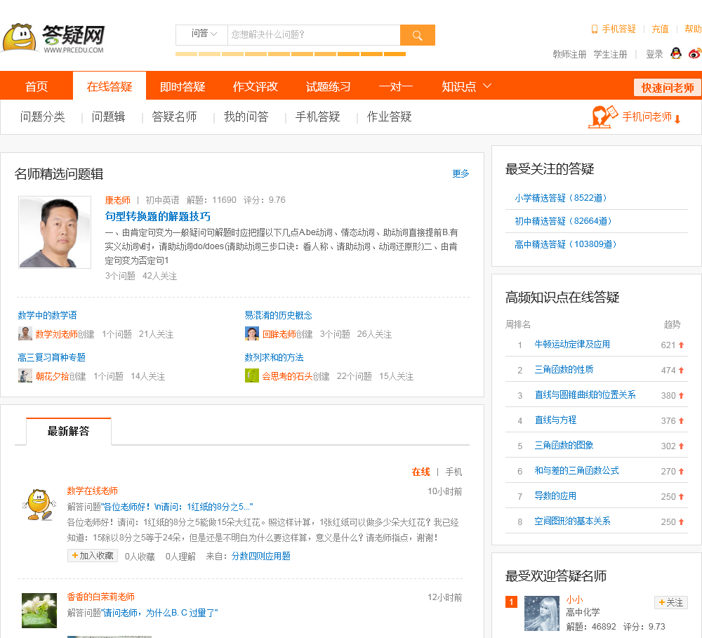
Task: Open 问题分类 sub-navigation link
Action: pyautogui.click(x=43, y=117)
